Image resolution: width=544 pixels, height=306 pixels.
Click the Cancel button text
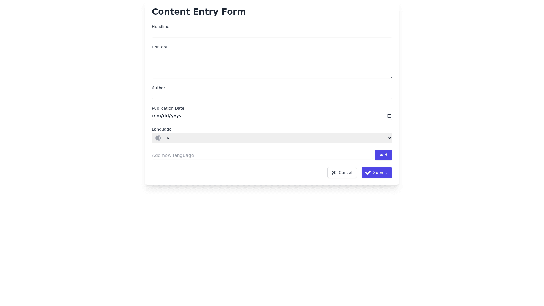345,173
